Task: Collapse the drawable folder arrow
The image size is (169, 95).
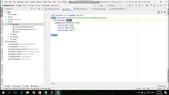Action: click(x=8, y=24)
